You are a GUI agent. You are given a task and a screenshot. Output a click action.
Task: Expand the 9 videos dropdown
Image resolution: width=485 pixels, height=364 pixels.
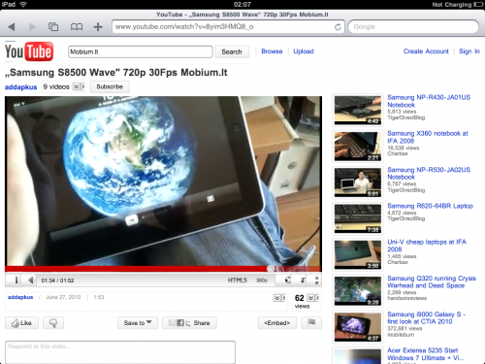79,86
